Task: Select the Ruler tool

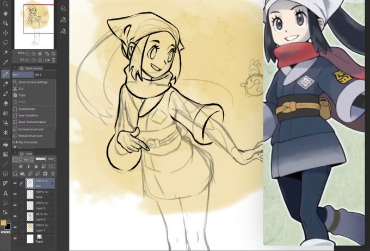Action: [x=5, y=183]
